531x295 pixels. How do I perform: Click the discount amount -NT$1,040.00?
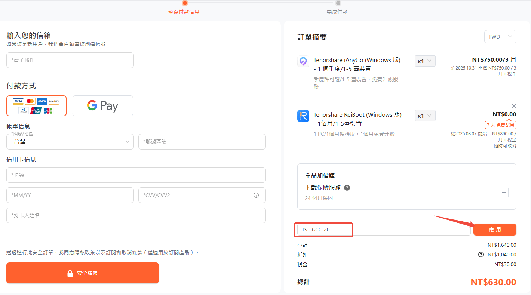click(501, 255)
